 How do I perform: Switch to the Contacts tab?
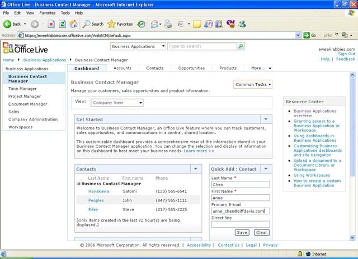(x=154, y=68)
